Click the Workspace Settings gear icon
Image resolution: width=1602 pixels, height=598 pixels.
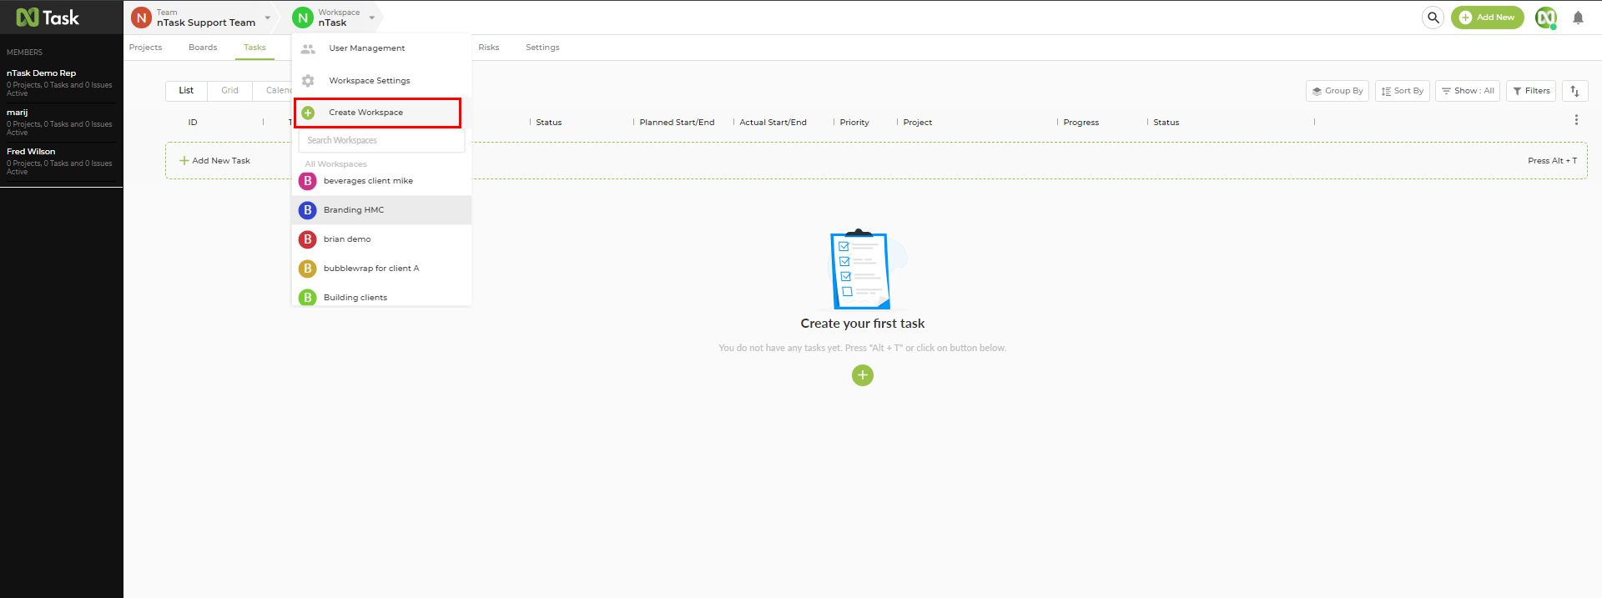point(308,81)
